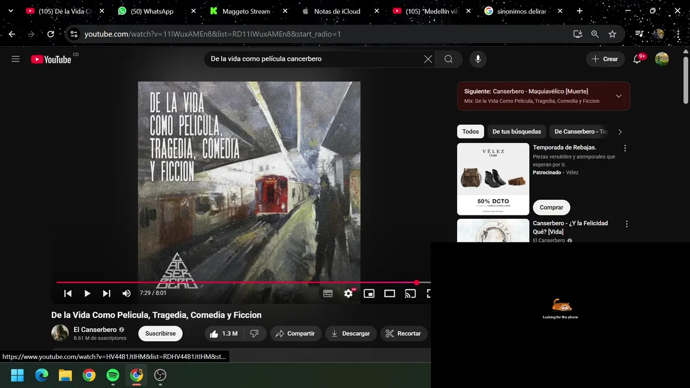Select the De tus búsquedas chip

(516, 131)
